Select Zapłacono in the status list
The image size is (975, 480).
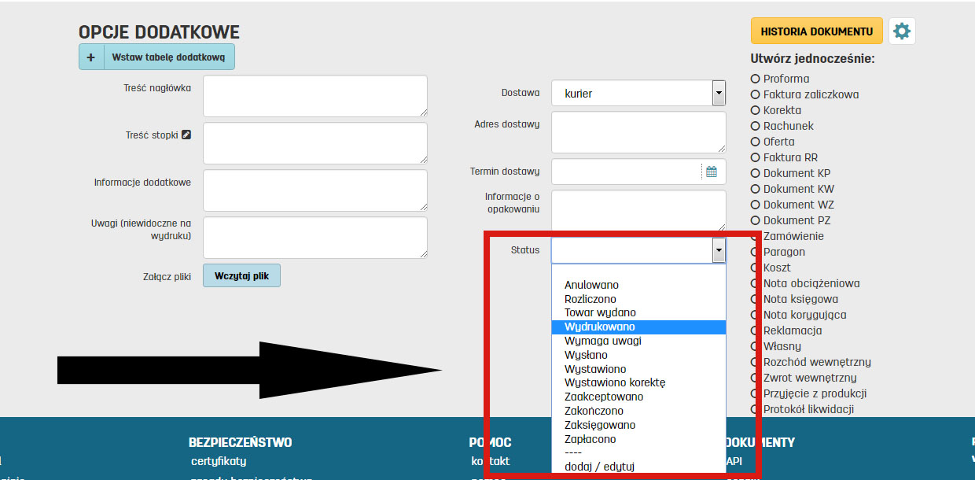[591, 439]
